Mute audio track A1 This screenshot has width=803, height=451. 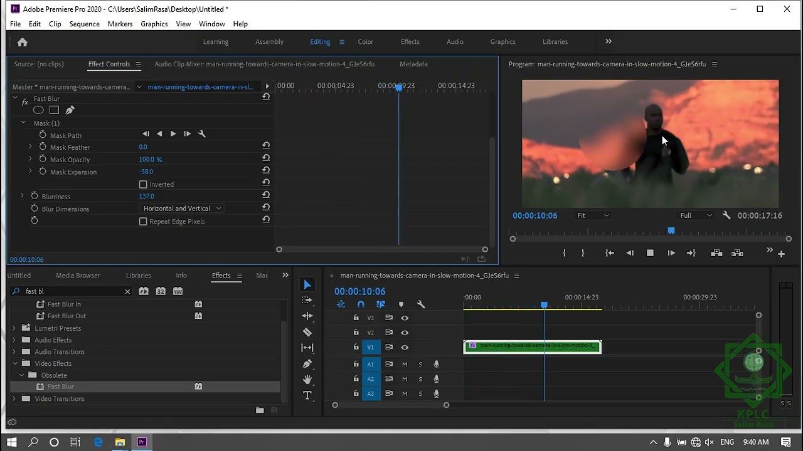click(x=405, y=365)
